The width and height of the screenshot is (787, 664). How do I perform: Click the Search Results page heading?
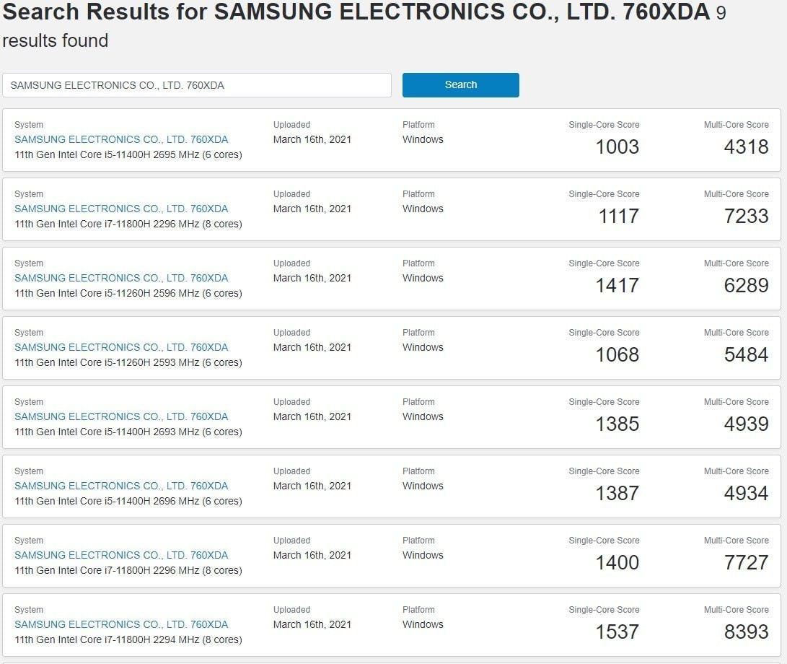356,13
